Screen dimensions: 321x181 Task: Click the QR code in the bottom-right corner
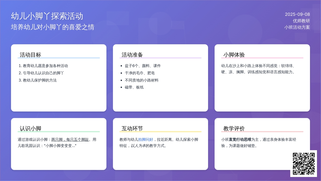pos(303,164)
